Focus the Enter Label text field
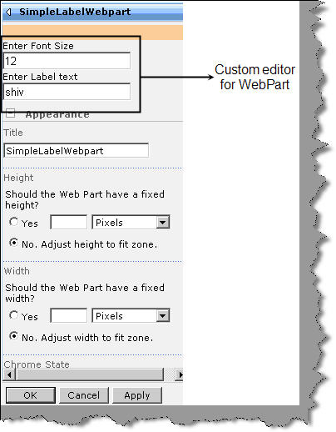 pos(67,92)
